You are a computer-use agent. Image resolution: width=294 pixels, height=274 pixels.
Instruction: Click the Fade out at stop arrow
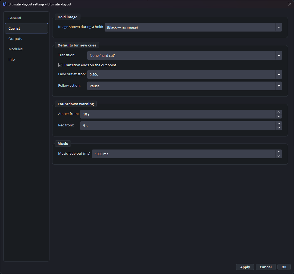(279, 74)
